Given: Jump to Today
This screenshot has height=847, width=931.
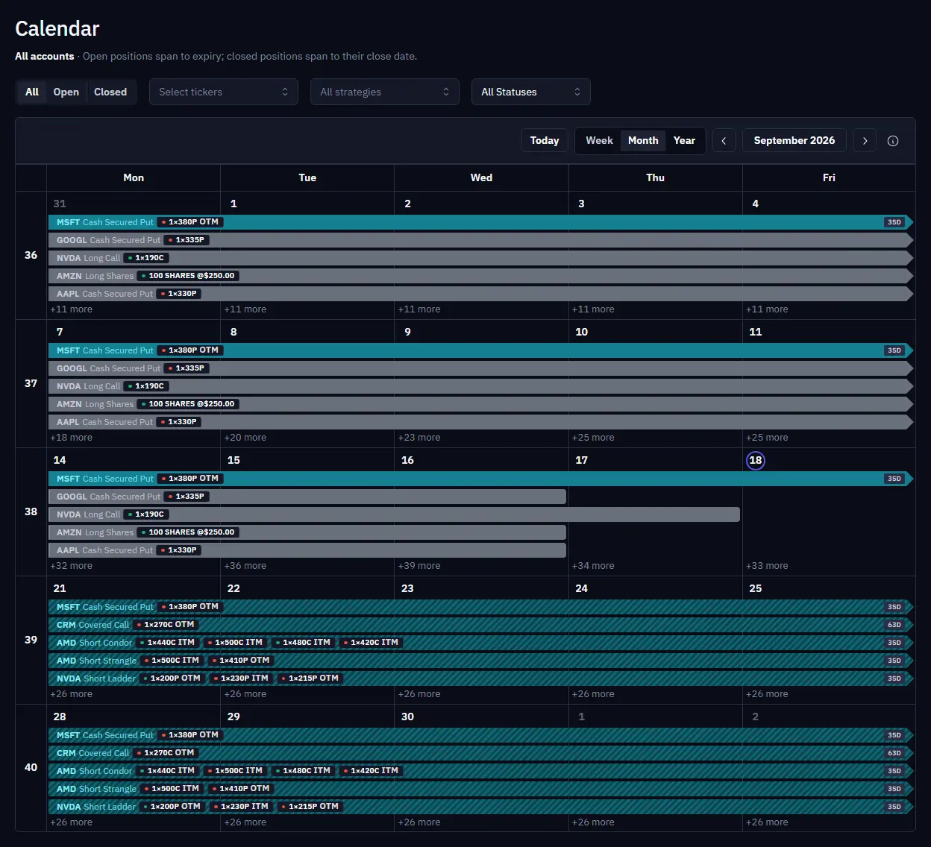Looking at the screenshot, I should [x=545, y=140].
